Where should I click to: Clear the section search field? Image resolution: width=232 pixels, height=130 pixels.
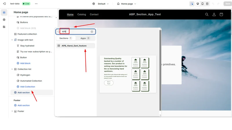[x=92, y=32]
